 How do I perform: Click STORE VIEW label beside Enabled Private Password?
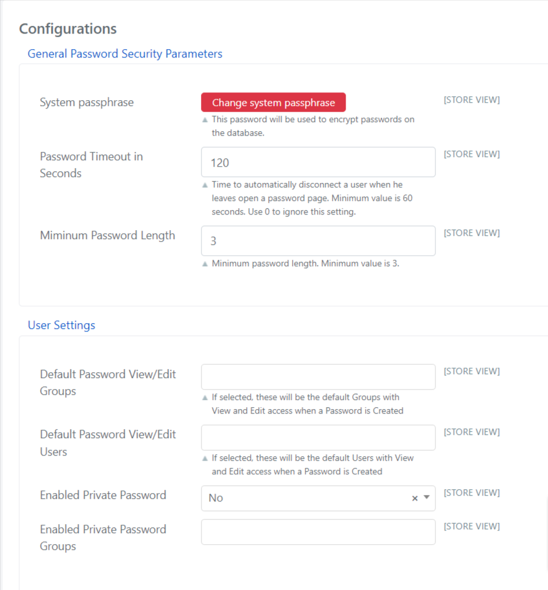click(x=472, y=492)
